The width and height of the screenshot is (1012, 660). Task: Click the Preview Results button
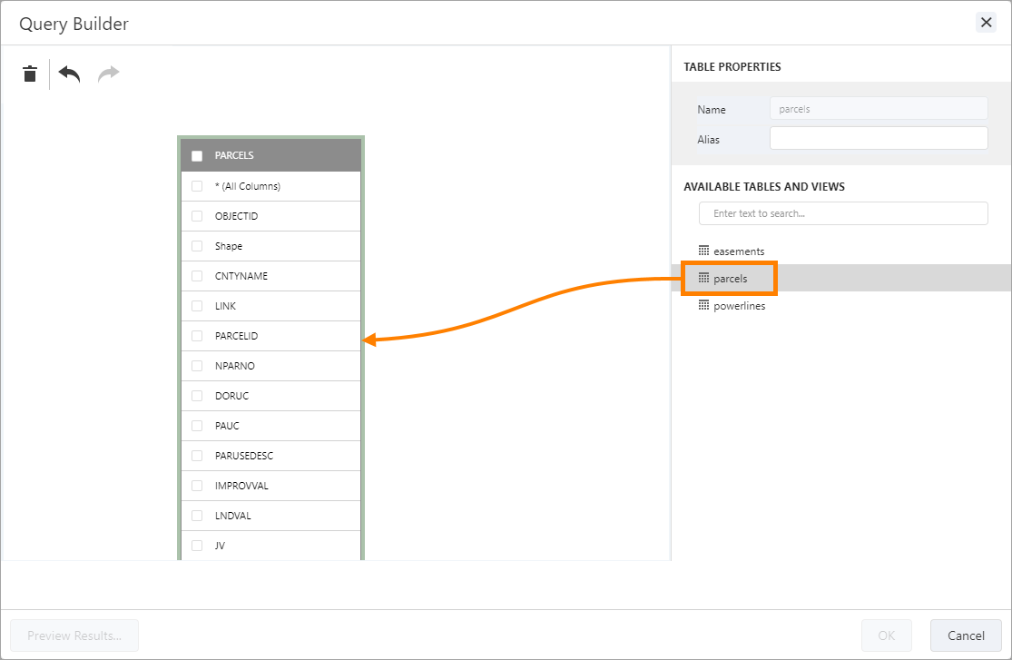click(74, 635)
